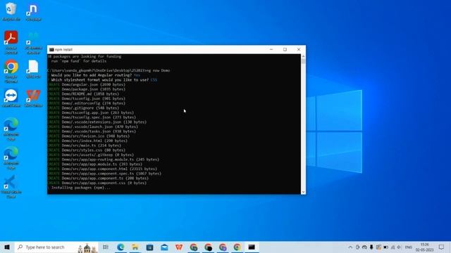The height and width of the screenshot is (253, 451).
Task: Open the Windows Start menu
Action: tap(7, 247)
